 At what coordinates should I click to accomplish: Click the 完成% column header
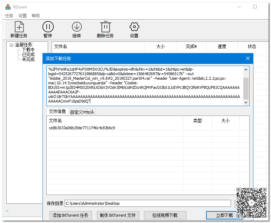point(191,46)
